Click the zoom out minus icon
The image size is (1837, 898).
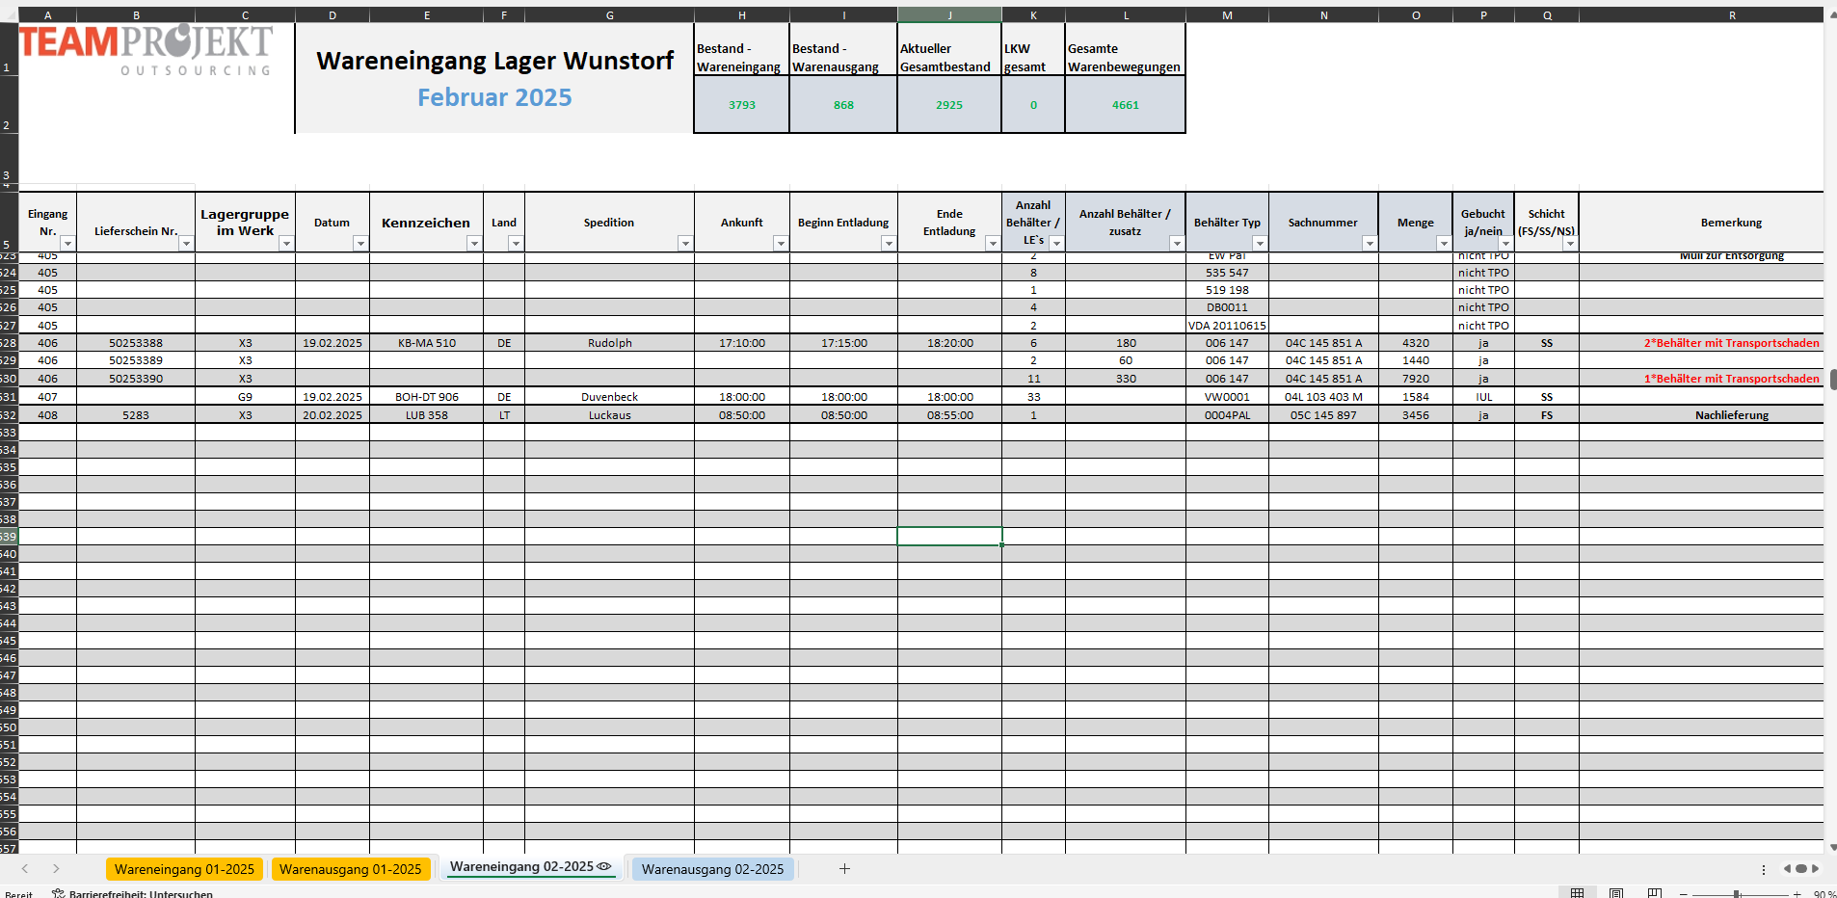pyautogui.click(x=1684, y=894)
